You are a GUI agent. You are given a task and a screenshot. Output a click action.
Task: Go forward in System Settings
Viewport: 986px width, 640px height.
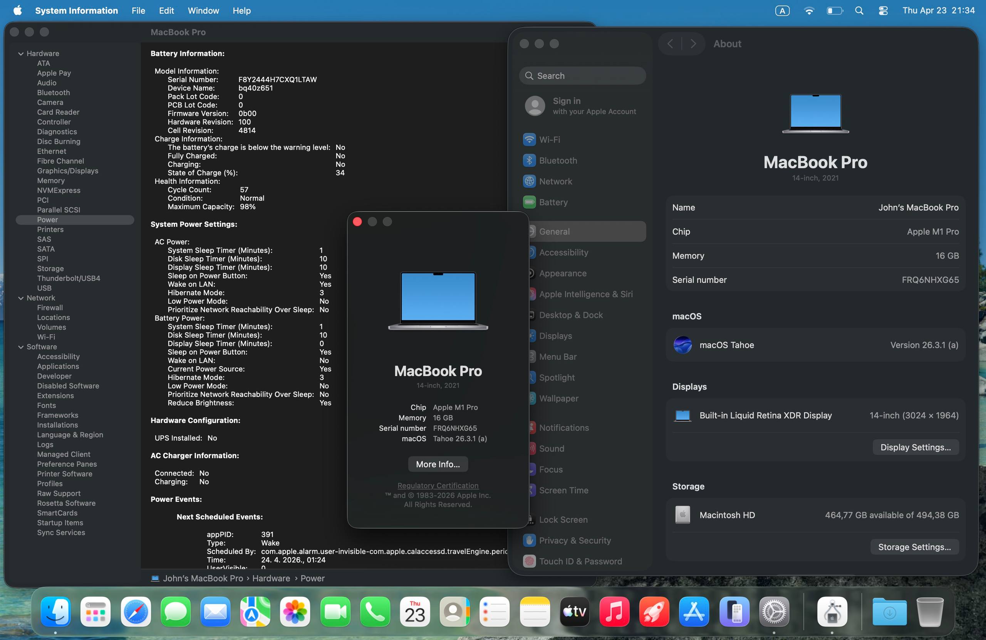pos(693,44)
